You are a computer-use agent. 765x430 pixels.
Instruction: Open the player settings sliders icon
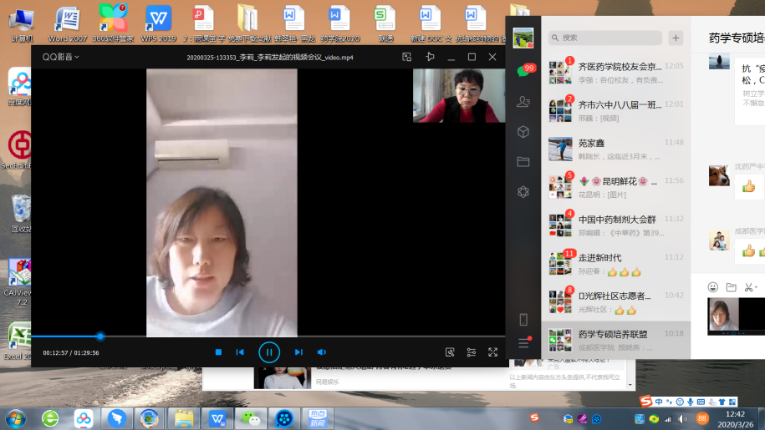point(472,352)
